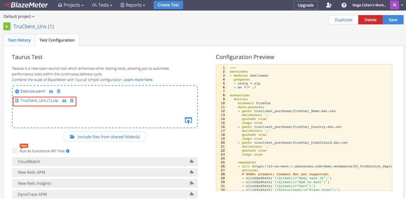The image size is (406, 199).
Task: Open the Reports menu
Action: pyautogui.click(x=132, y=5)
